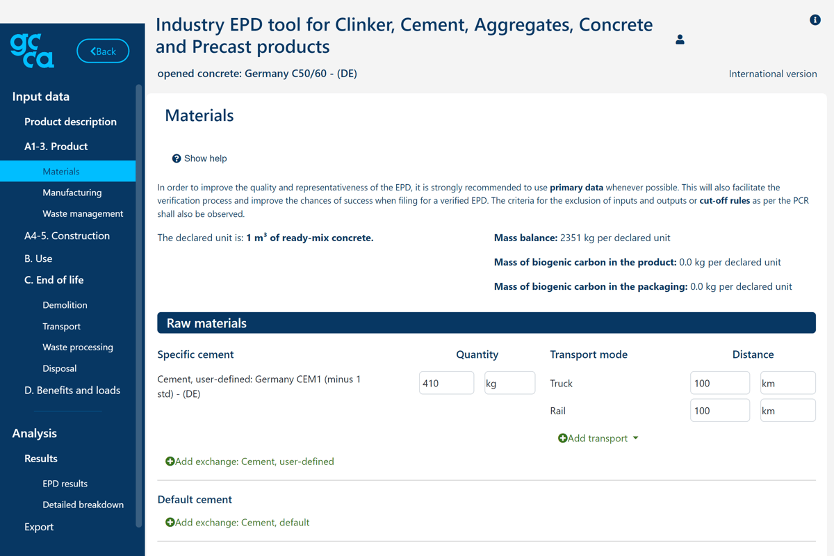Click the back chevron icon in the Back button
The height and width of the screenshot is (556, 834).
(93, 50)
